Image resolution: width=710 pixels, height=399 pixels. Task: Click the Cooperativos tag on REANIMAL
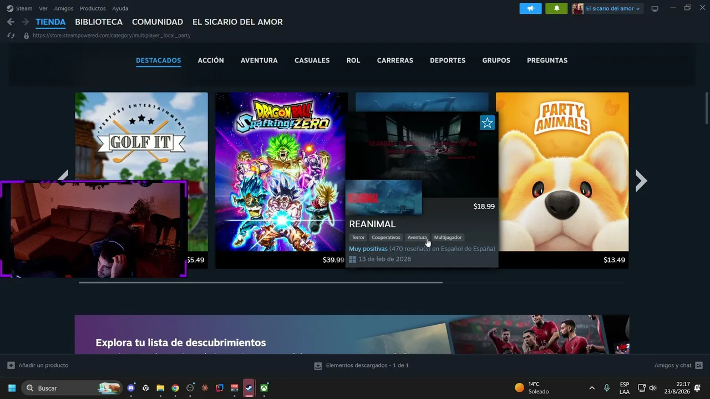[x=386, y=237]
